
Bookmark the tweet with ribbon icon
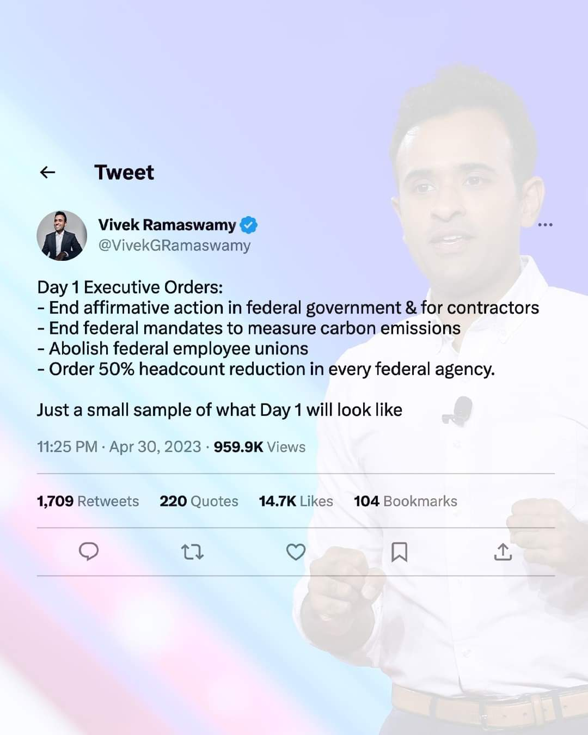(399, 552)
